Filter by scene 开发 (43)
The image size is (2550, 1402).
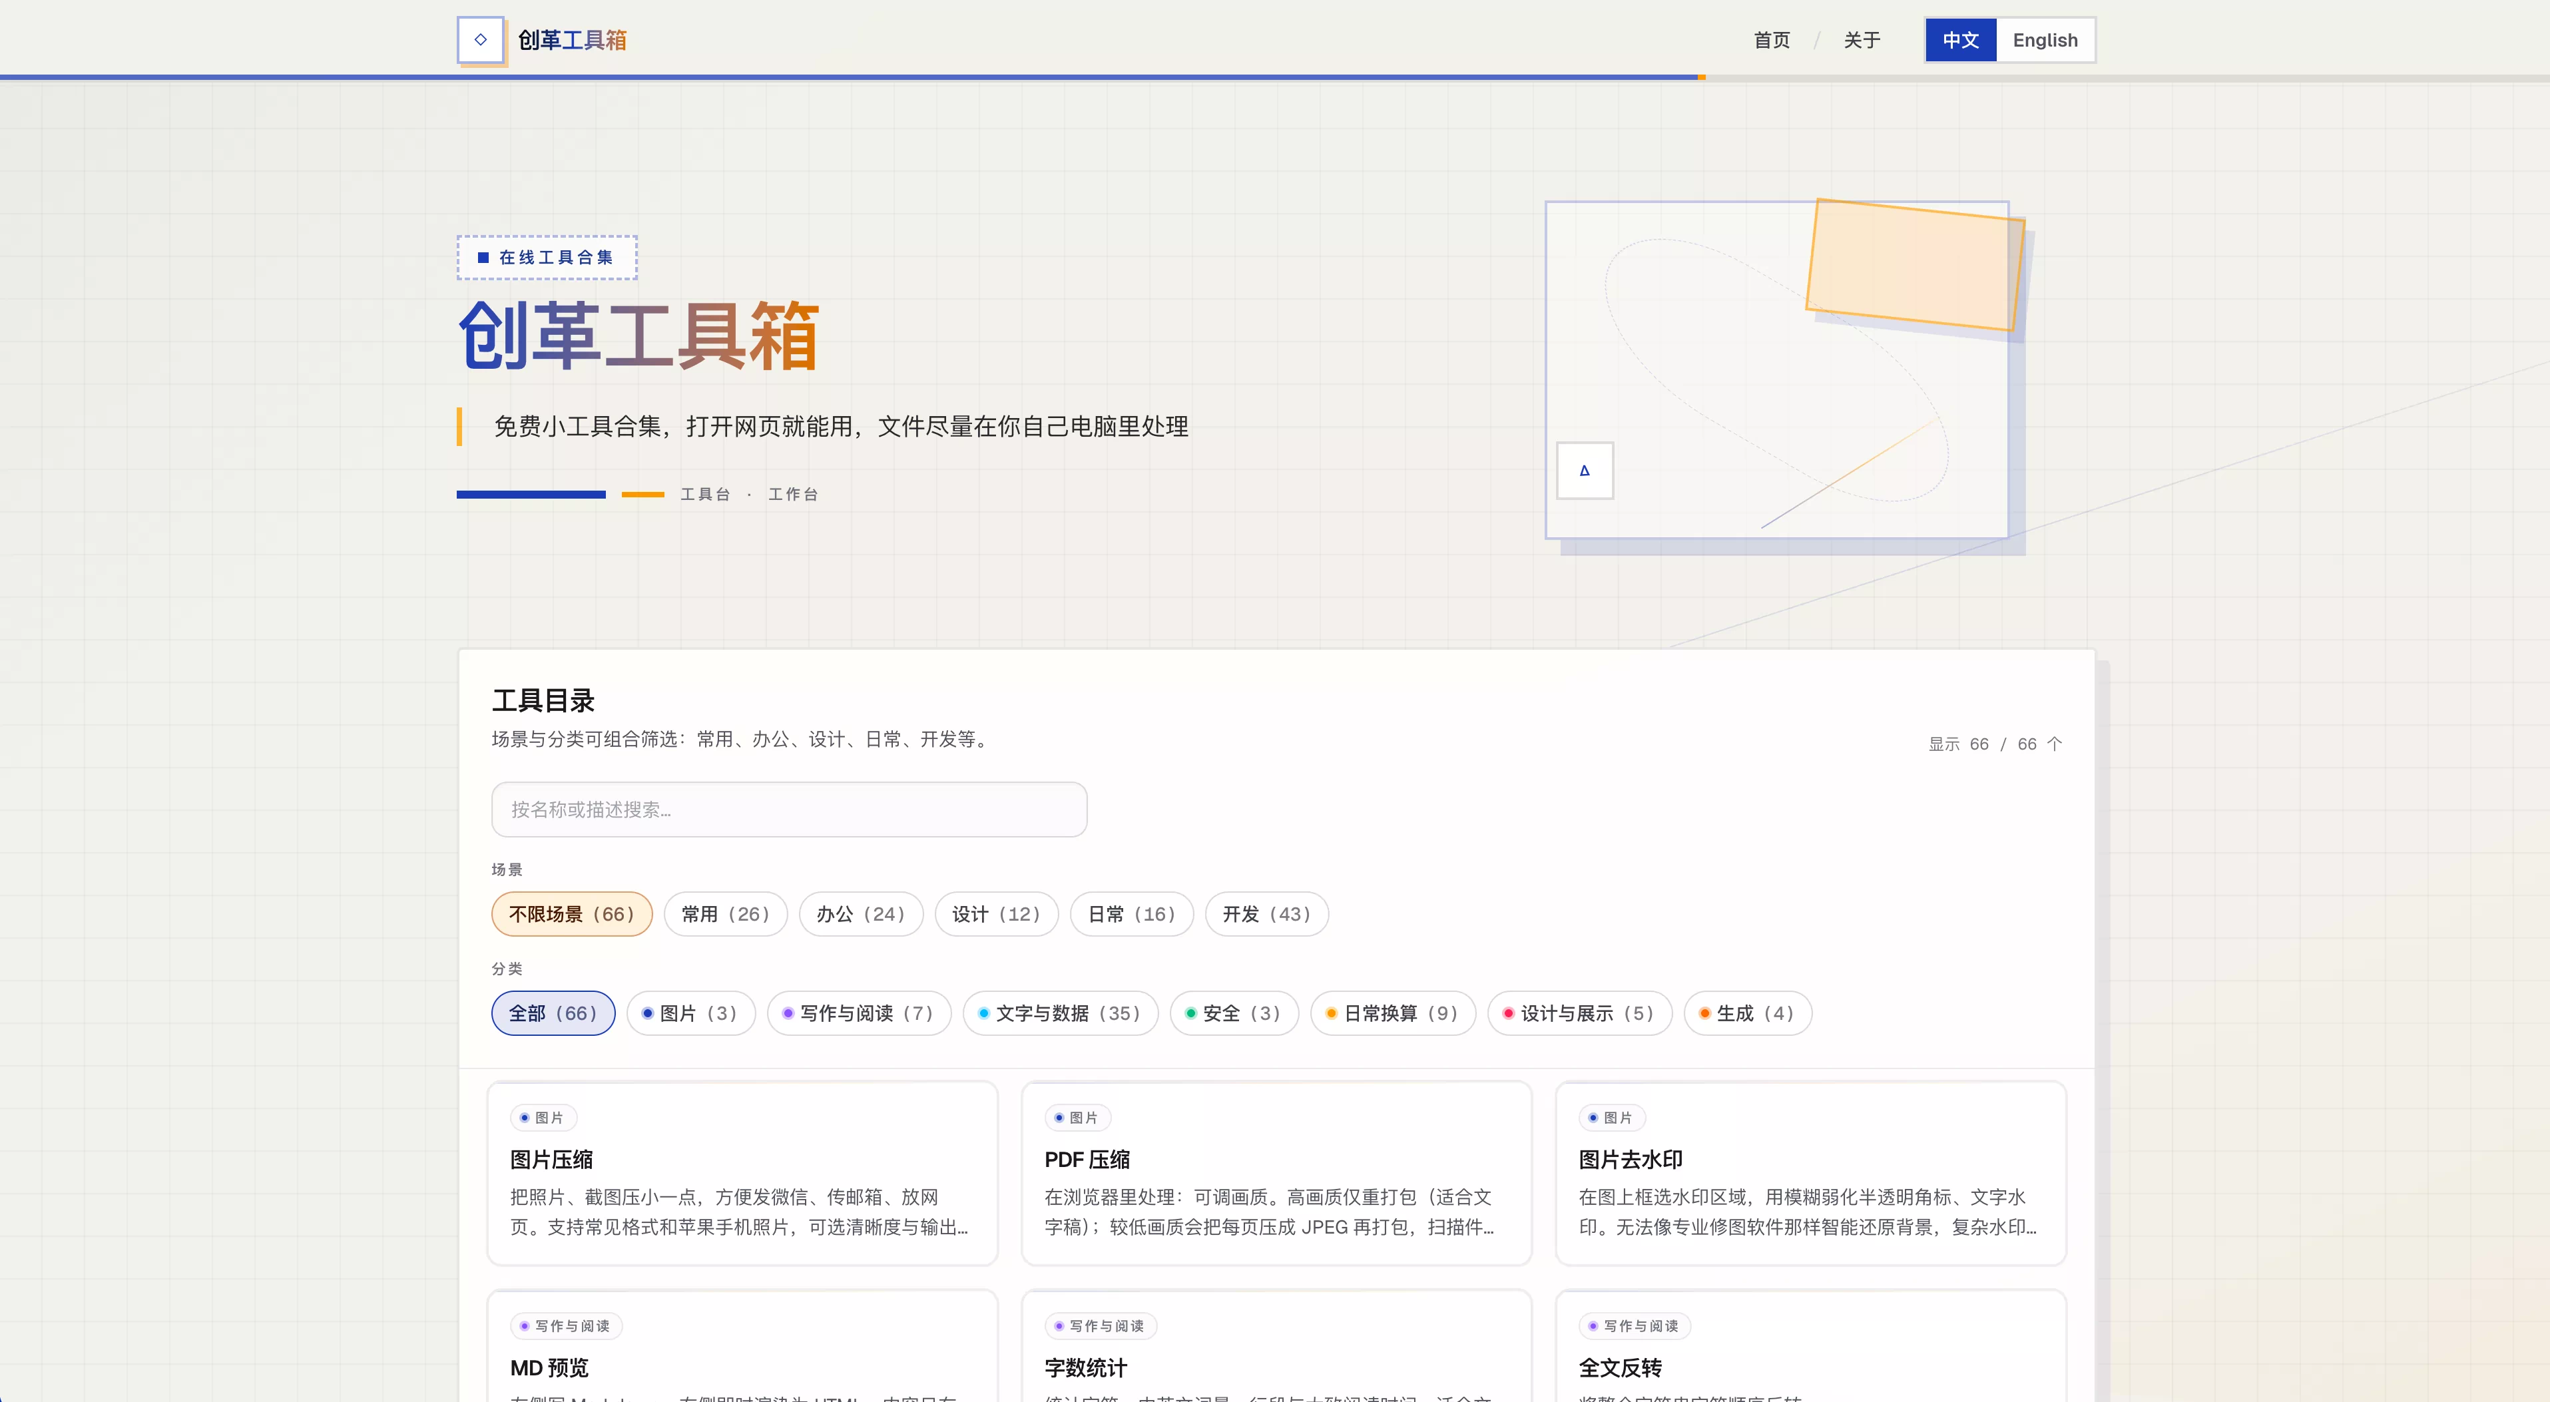(x=1266, y=914)
